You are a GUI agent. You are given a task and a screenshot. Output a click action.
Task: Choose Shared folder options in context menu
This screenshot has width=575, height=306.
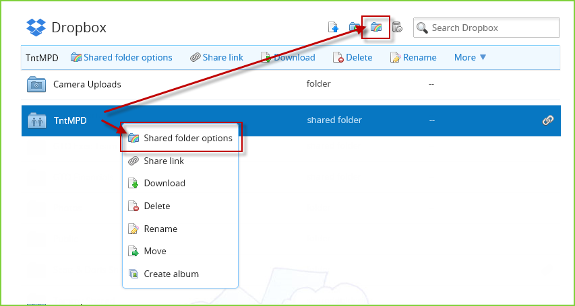click(180, 139)
